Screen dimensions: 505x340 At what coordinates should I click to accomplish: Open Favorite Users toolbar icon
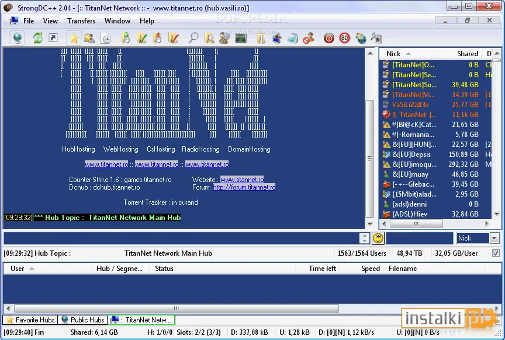[x=89, y=38]
